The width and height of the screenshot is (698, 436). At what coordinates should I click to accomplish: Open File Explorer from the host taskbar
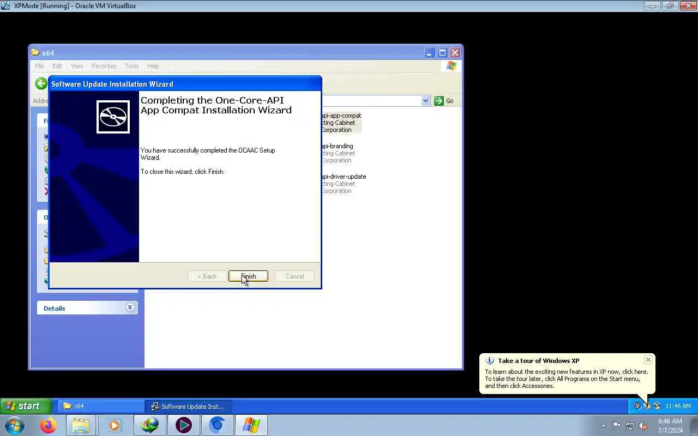pos(81,425)
